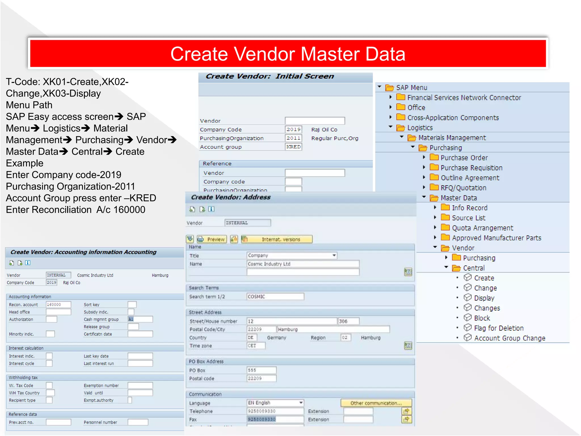This screenshot has height=436, width=581.
Task: Click the Reference Vendor input field
Action: [315, 173]
